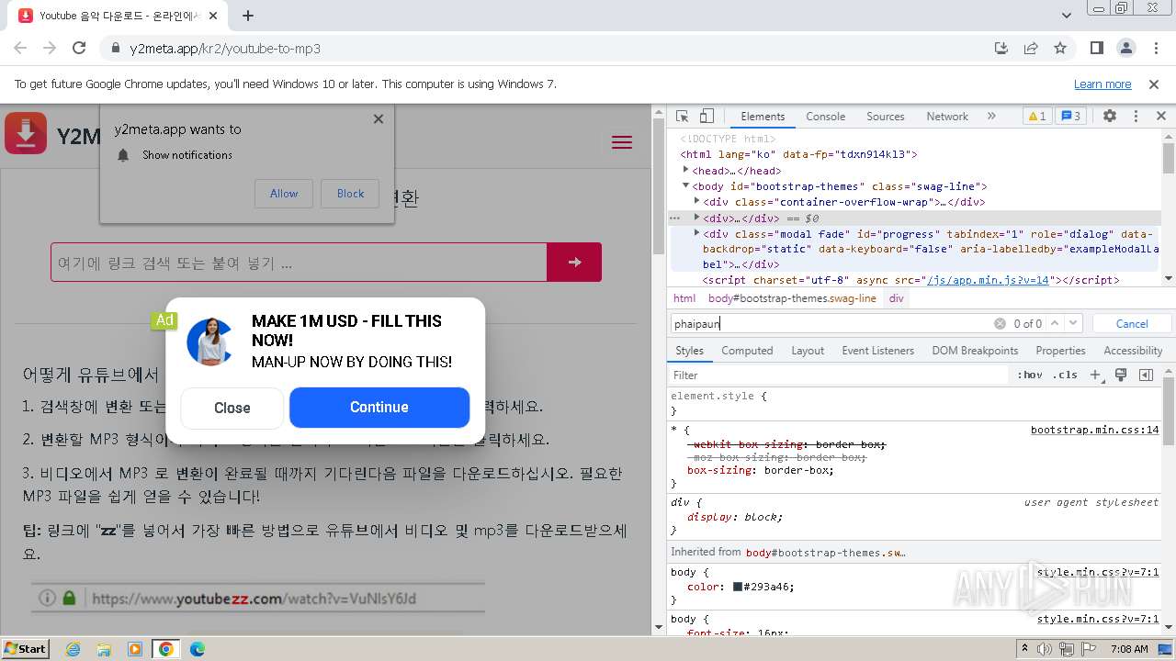Open the Layout tab

[808, 351]
